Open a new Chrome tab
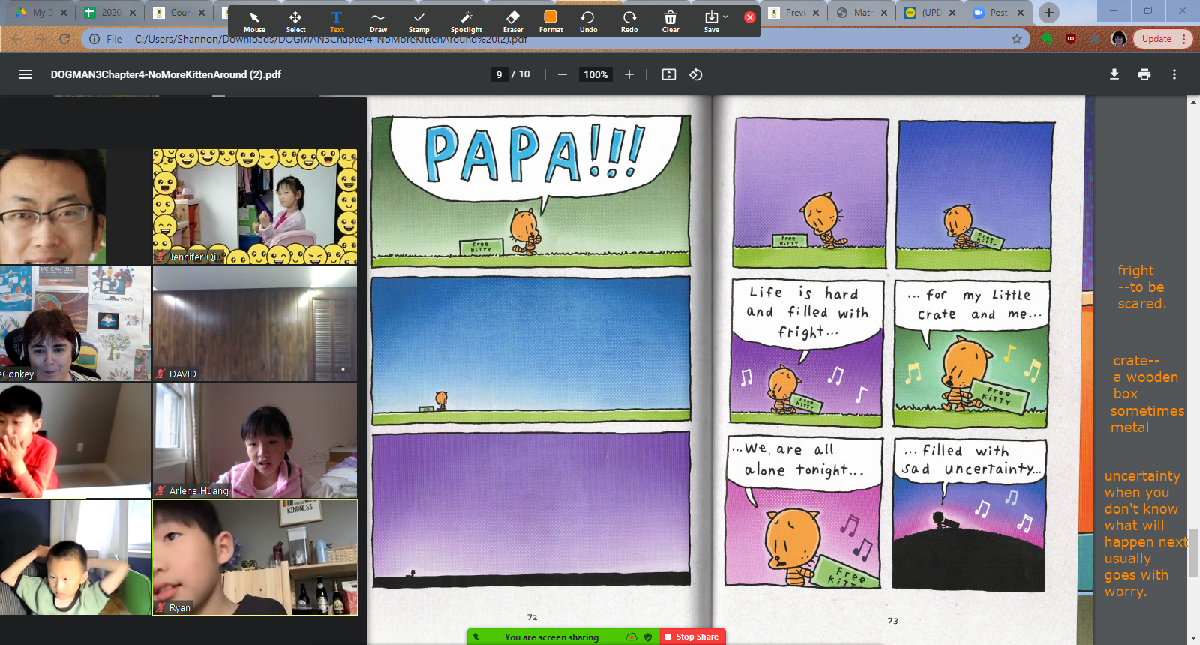Image resolution: width=1200 pixels, height=645 pixels. tap(1049, 13)
